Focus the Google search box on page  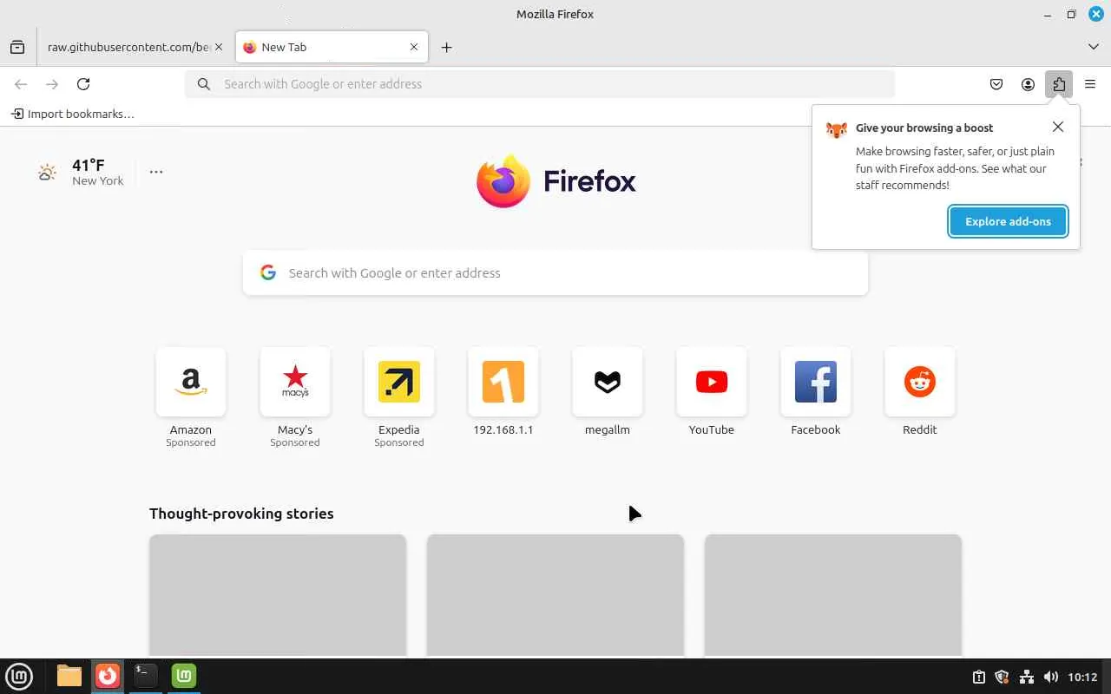pos(555,273)
